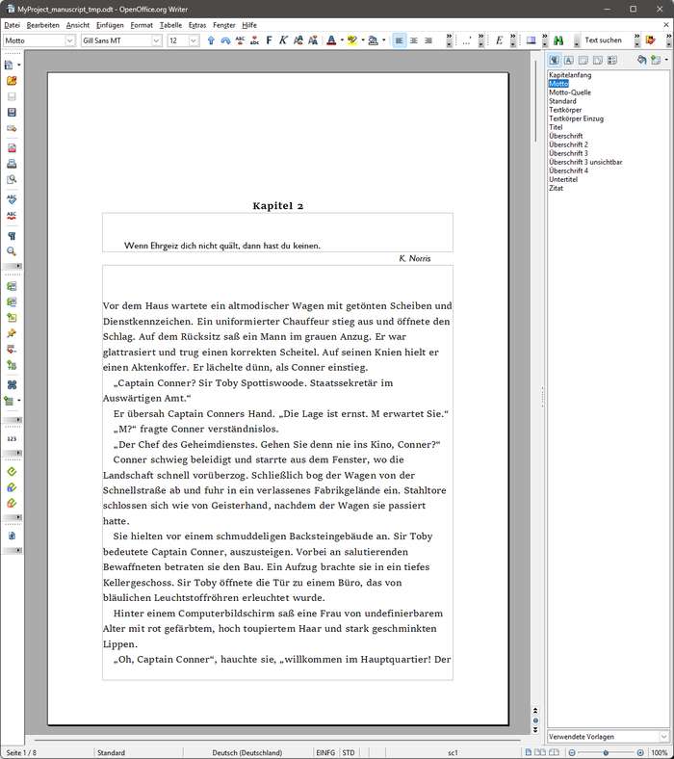Open the Datei menu
This screenshot has width=674, height=759.
coord(13,25)
